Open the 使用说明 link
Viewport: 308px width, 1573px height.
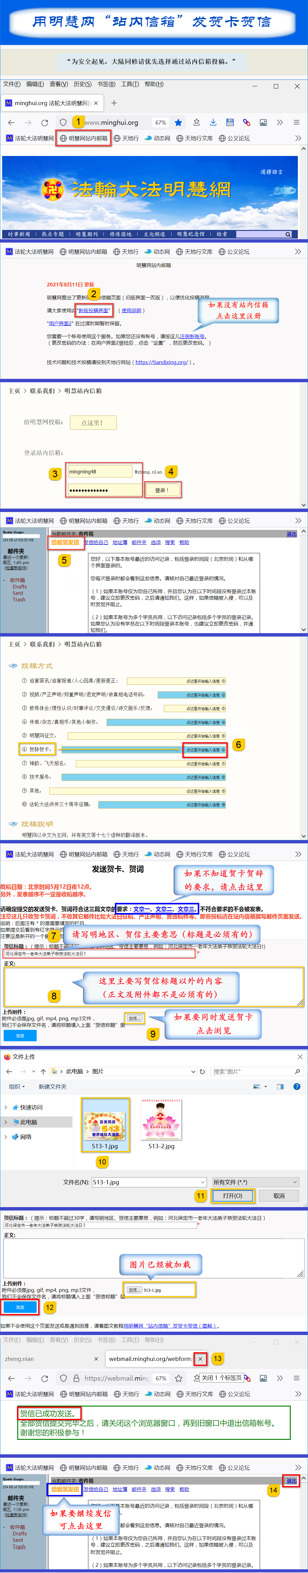(131, 311)
